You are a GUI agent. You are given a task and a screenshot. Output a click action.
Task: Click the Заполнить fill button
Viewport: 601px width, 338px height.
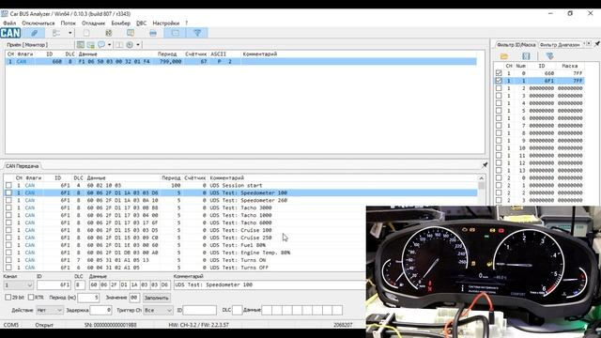coord(157,298)
